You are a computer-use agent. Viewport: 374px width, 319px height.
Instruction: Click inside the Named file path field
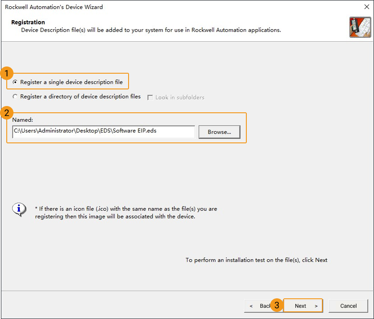coord(103,131)
